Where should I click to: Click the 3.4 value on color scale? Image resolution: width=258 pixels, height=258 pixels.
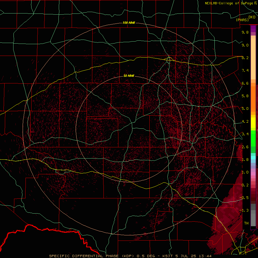(x=245, y=134)
